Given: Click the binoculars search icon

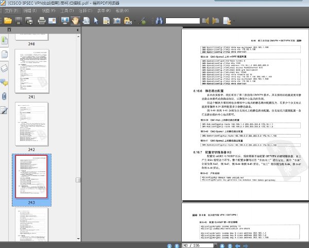Looking at the screenshot, I should (159, 21).
